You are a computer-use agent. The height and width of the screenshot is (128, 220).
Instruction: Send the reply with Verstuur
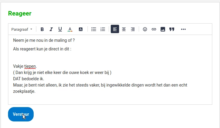tap(21, 114)
